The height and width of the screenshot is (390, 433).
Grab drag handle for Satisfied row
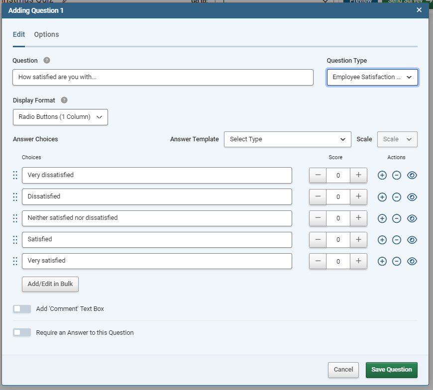[15, 240]
